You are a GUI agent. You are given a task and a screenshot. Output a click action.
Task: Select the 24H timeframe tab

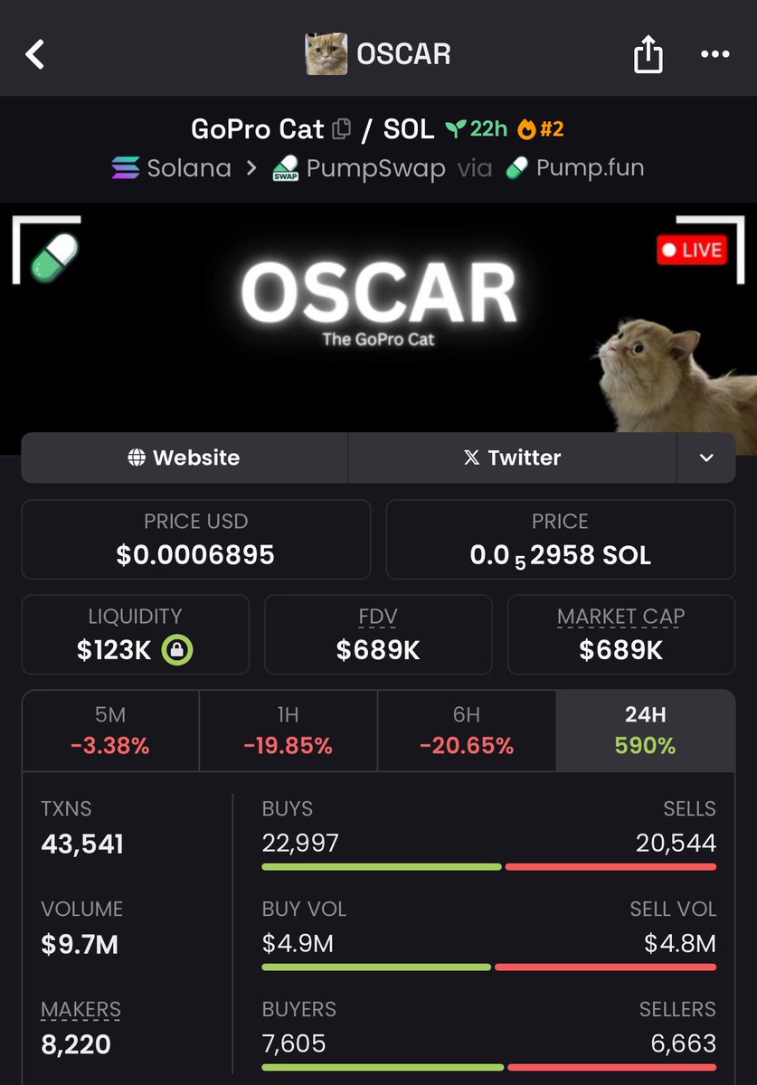click(646, 730)
